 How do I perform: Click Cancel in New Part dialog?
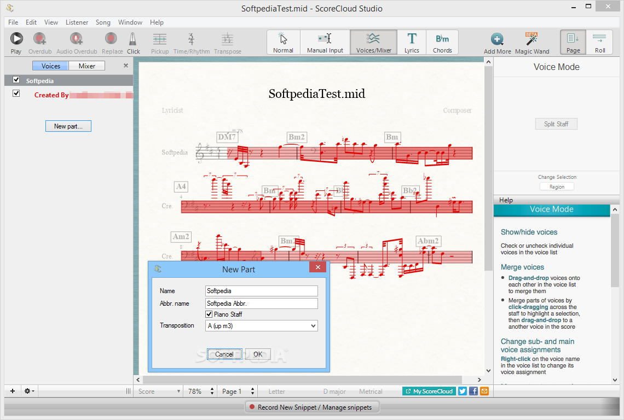pos(224,354)
